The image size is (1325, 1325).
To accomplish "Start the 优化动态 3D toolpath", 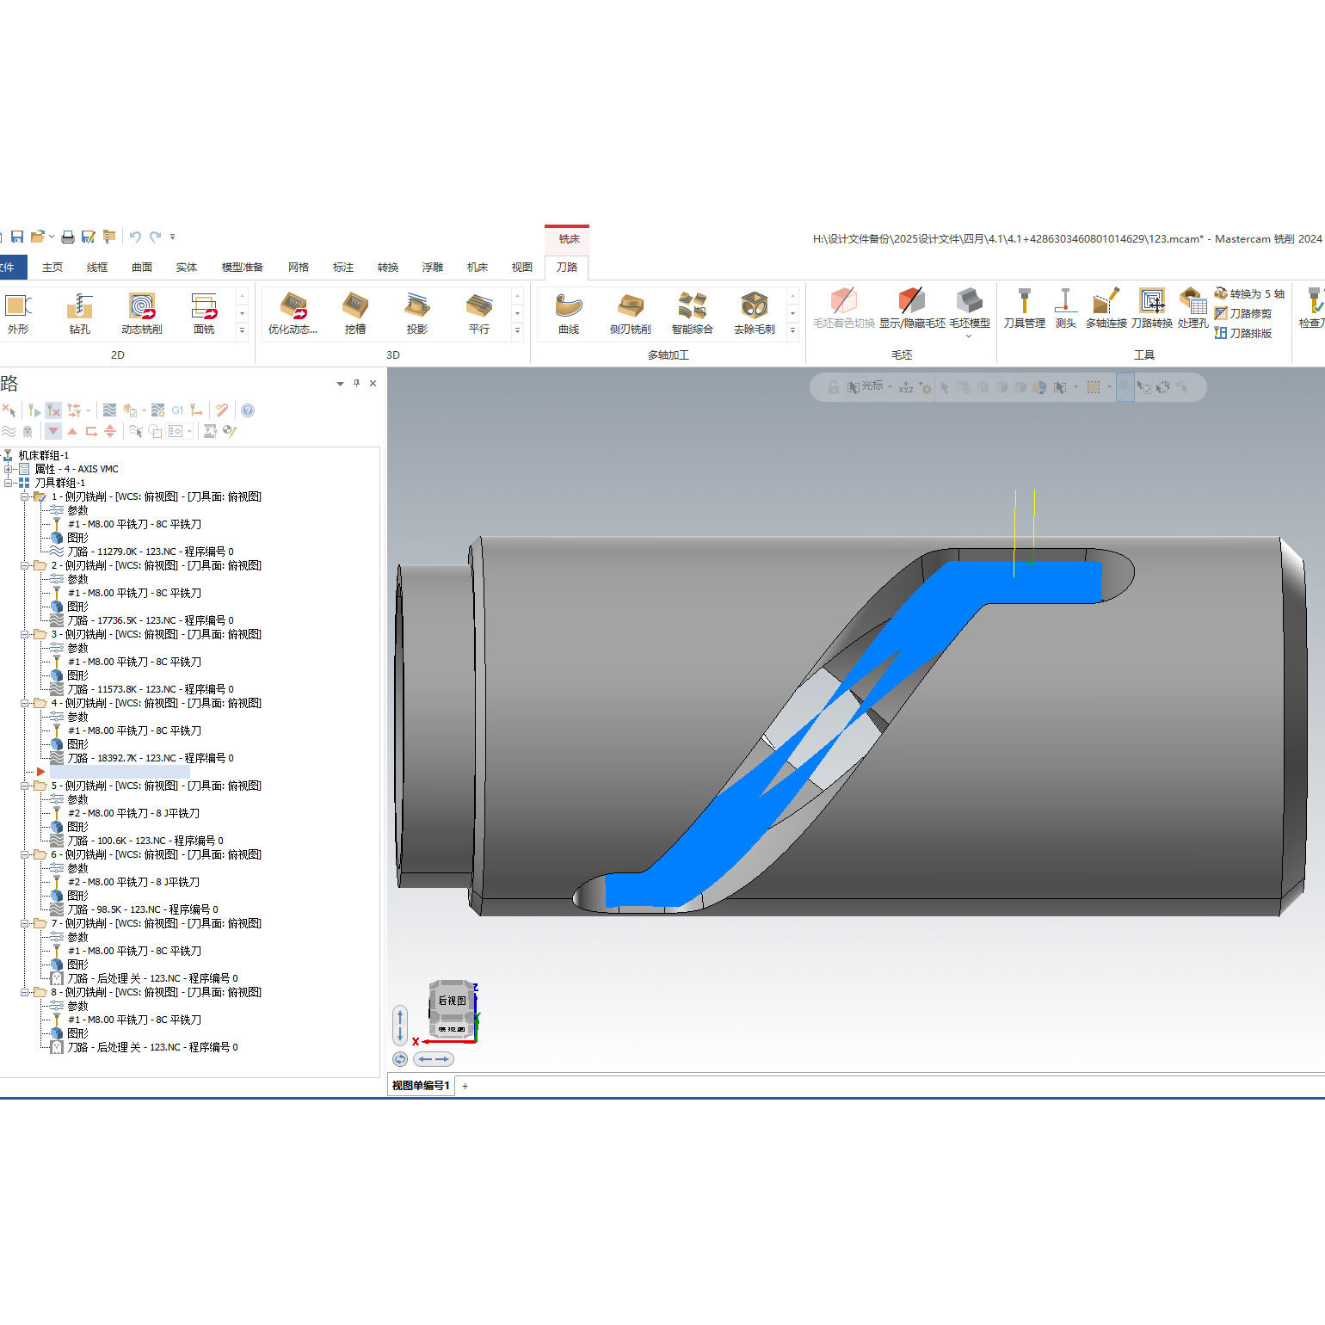I will pos(293,312).
